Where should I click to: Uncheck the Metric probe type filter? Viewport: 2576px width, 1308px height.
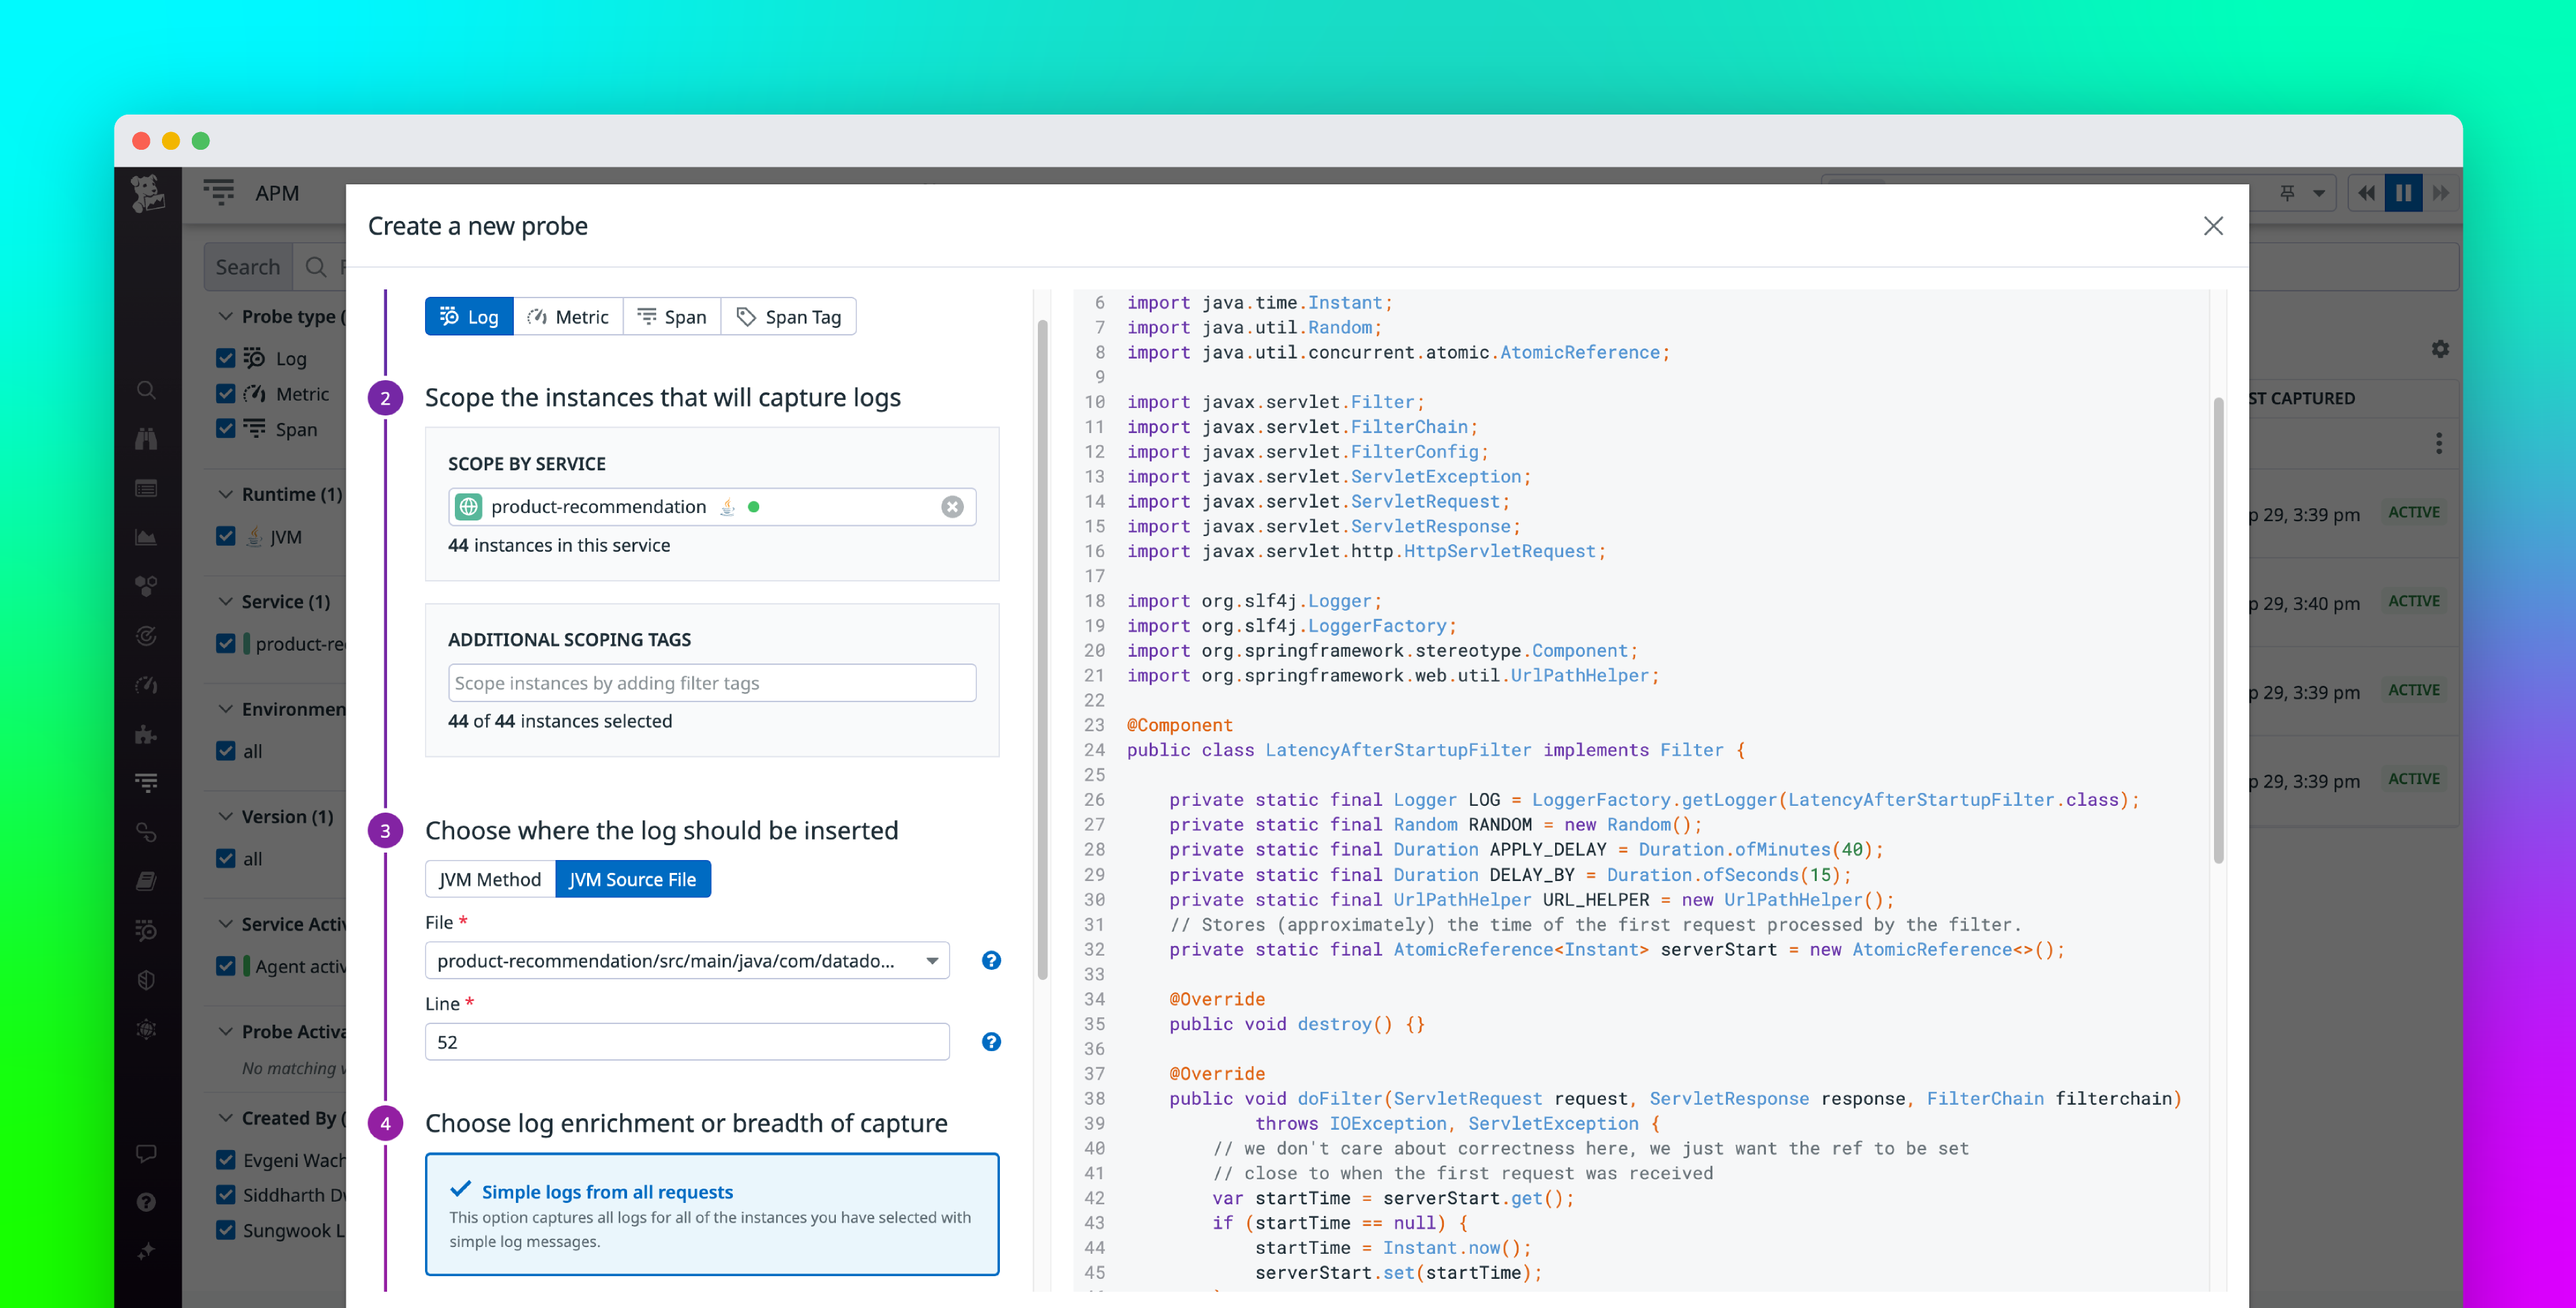tap(225, 393)
